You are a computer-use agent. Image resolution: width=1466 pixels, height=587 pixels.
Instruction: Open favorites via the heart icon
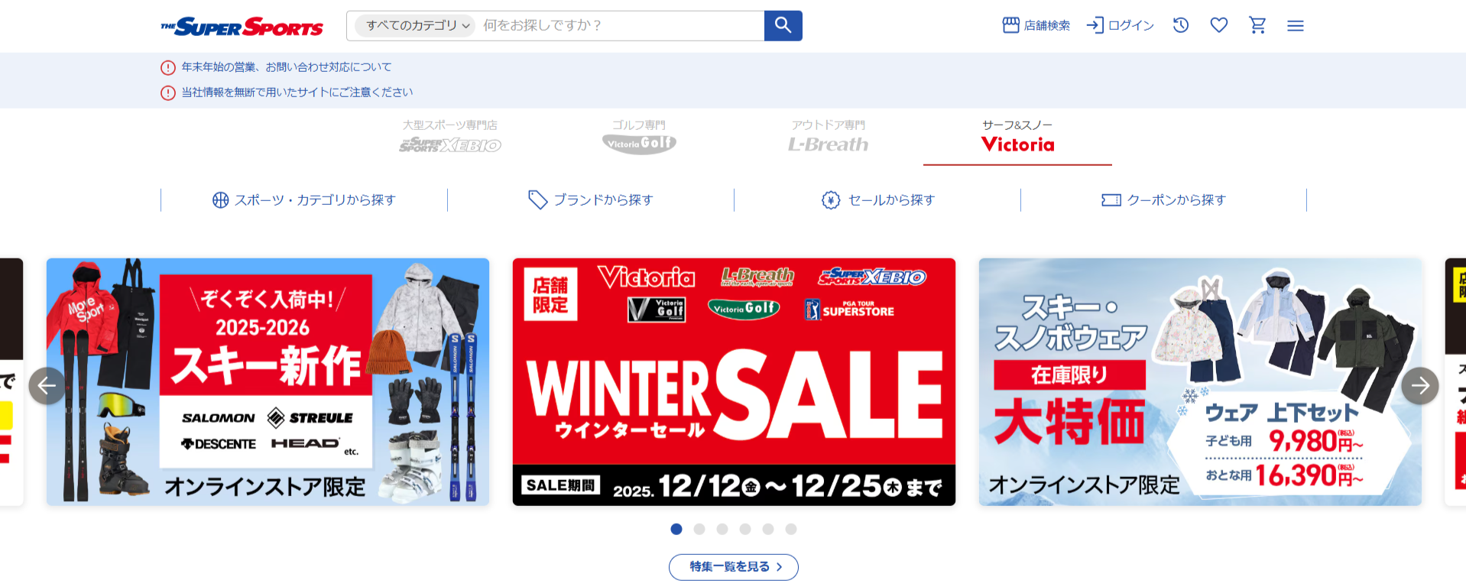click(x=1219, y=25)
